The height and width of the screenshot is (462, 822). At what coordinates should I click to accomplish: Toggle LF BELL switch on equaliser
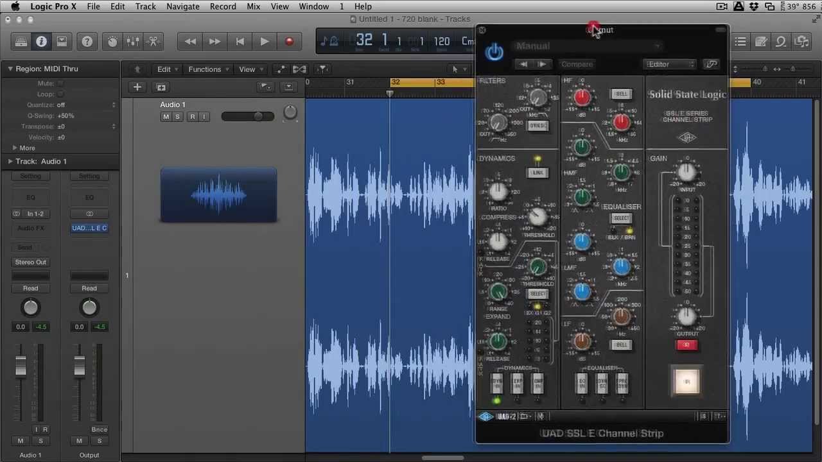click(621, 345)
